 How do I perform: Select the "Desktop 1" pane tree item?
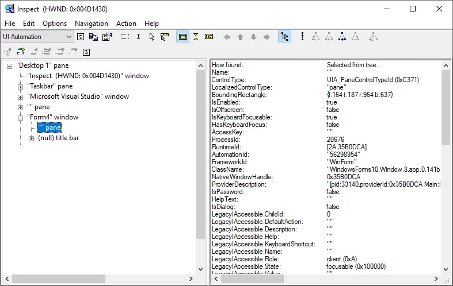[x=42, y=65]
